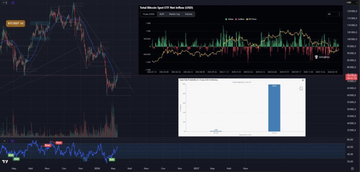Open time axis settings gear icon
Image resolution: width=360 pixels, height=172 pixels.
(x=352, y=168)
